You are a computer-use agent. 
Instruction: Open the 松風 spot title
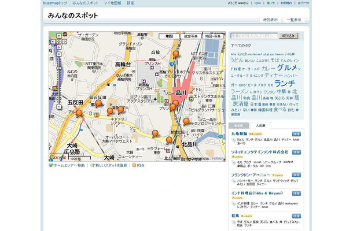[235, 216]
